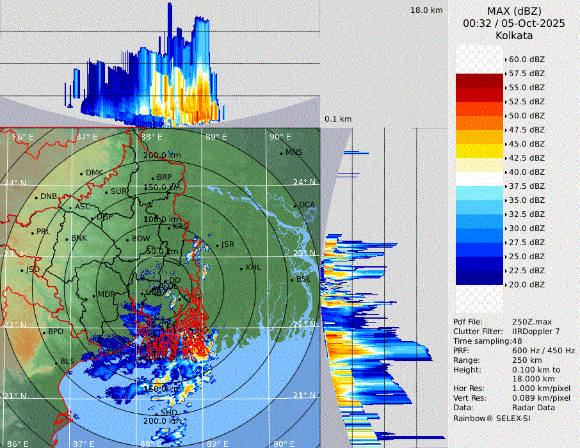The height and width of the screenshot is (448, 580).
Task: Select the PRL station dot
Action: click(x=32, y=232)
